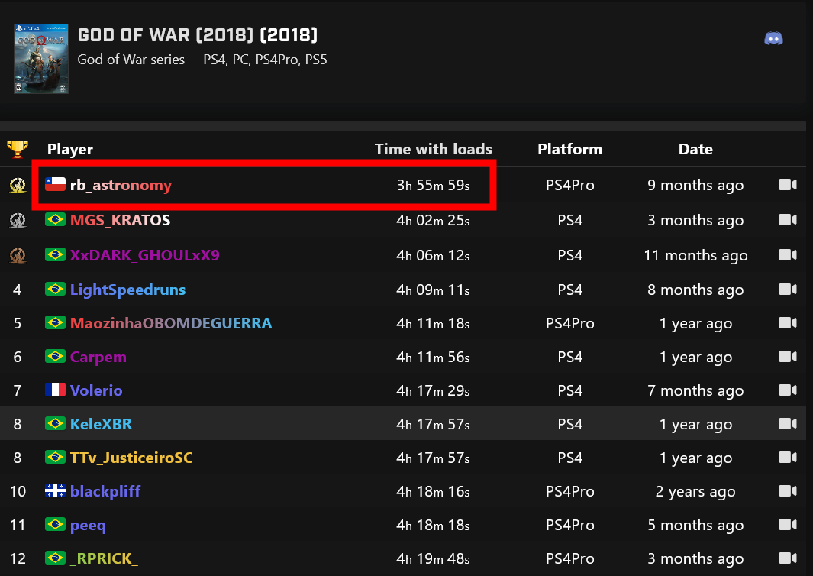The image size is (813, 576).
Task: Open KeleXBR's player profile
Action: [101, 424]
